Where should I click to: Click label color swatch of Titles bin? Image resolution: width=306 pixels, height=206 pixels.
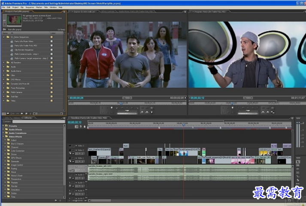(x=52, y=101)
